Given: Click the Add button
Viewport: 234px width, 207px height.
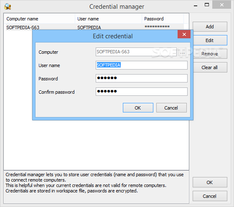Looking at the screenshot, I should [210, 27].
